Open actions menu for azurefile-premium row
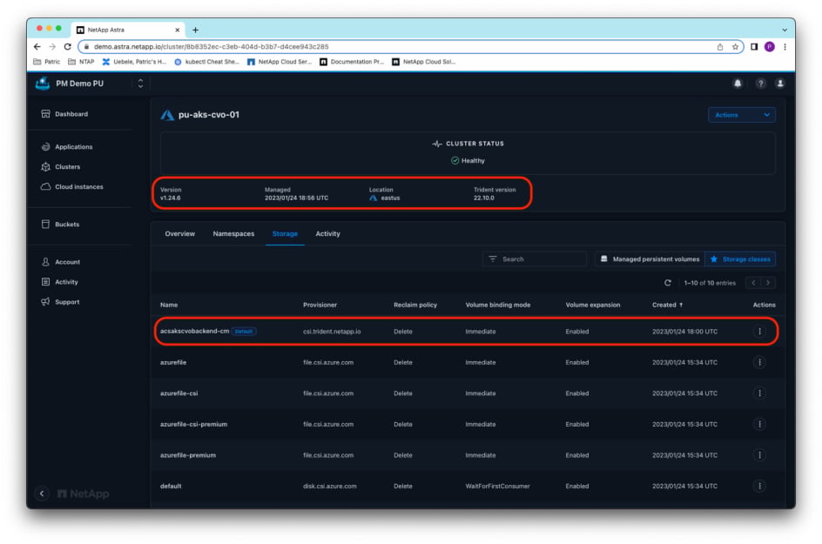The width and height of the screenshot is (822, 544). tap(759, 455)
